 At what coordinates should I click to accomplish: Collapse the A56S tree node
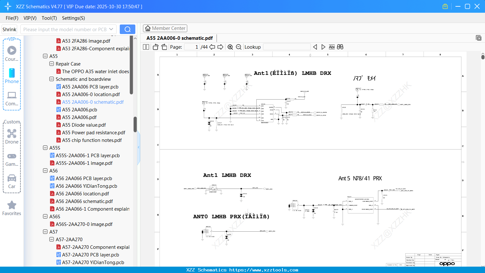coord(45,216)
